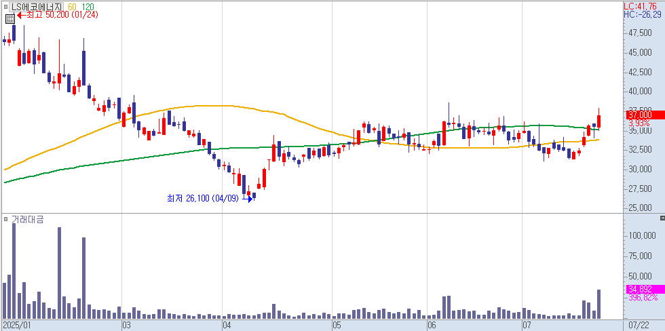This screenshot has height=331, width=665.
Task: Click the 27,500 price axis label
Action: [x=640, y=189]
